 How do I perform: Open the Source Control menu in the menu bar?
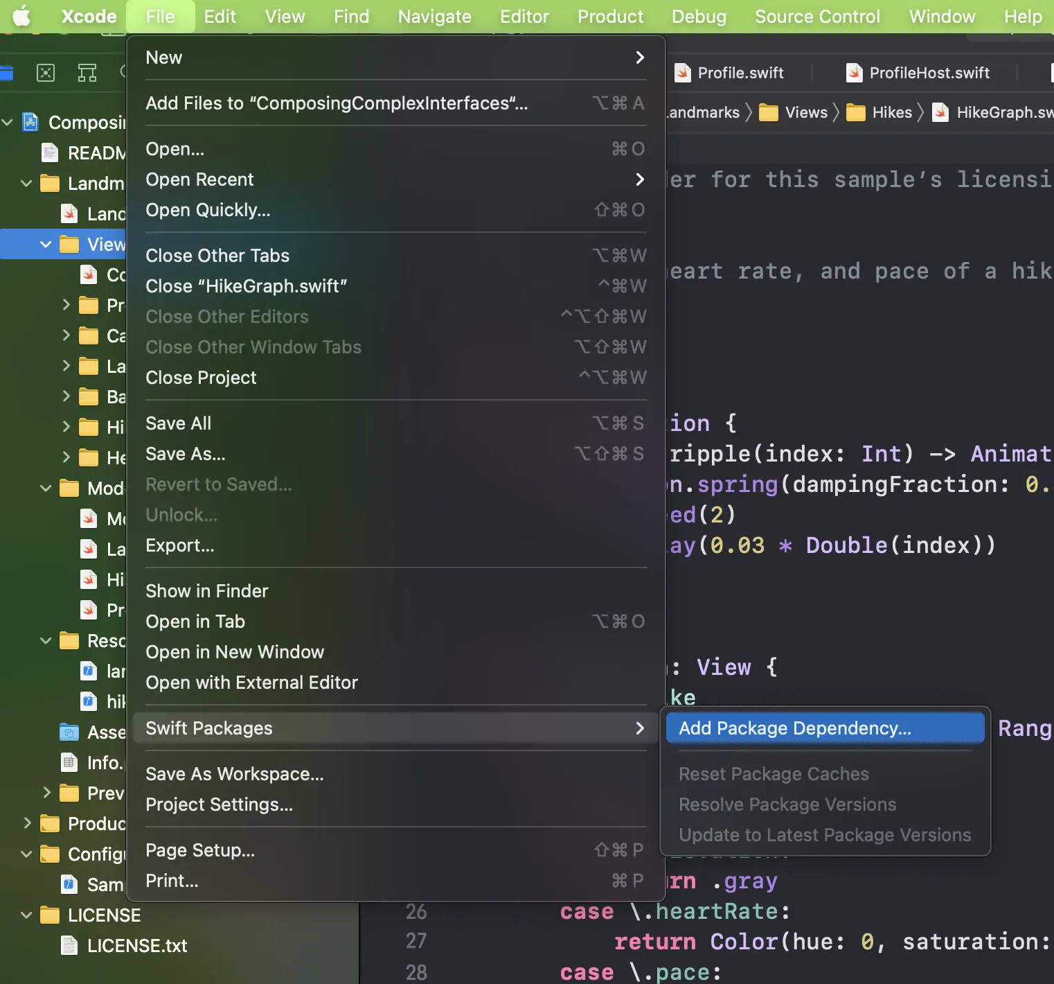click(817, 17)
